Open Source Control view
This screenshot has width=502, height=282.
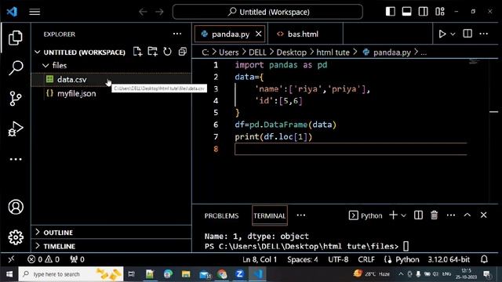pyautogui.click(x=16, y=98)
